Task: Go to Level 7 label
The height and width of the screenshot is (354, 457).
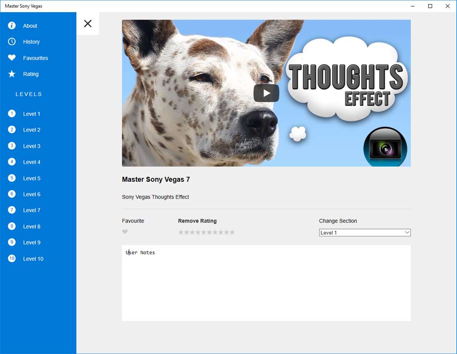Action: [x=32, y=210]
